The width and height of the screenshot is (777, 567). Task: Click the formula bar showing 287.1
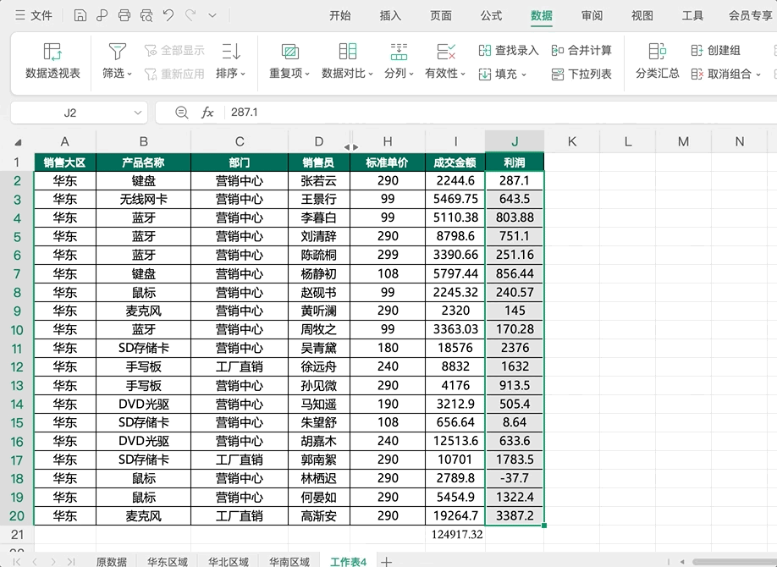click(x=500, y=113)
